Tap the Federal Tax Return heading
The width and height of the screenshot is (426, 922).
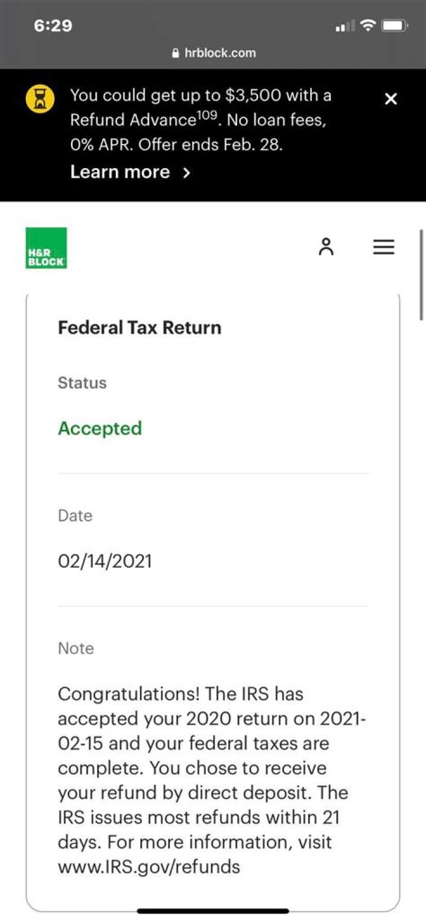click(140, 327)
